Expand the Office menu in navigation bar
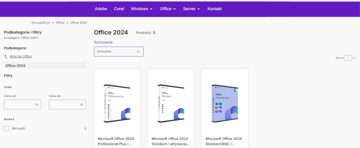 [x=168, y=9]
